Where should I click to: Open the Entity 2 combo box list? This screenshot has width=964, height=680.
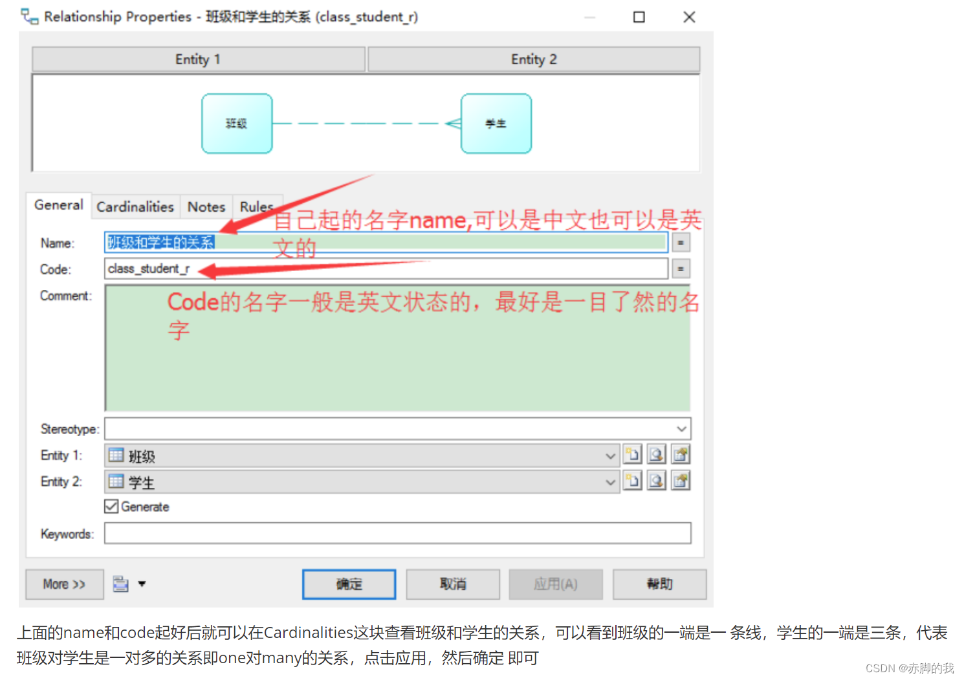[x=610, y=481]
